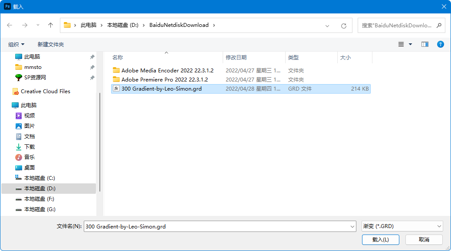The height and width of the screenshot is (251, 451).
Task: Close the 载入 dialog
Action: pos(444,7)
